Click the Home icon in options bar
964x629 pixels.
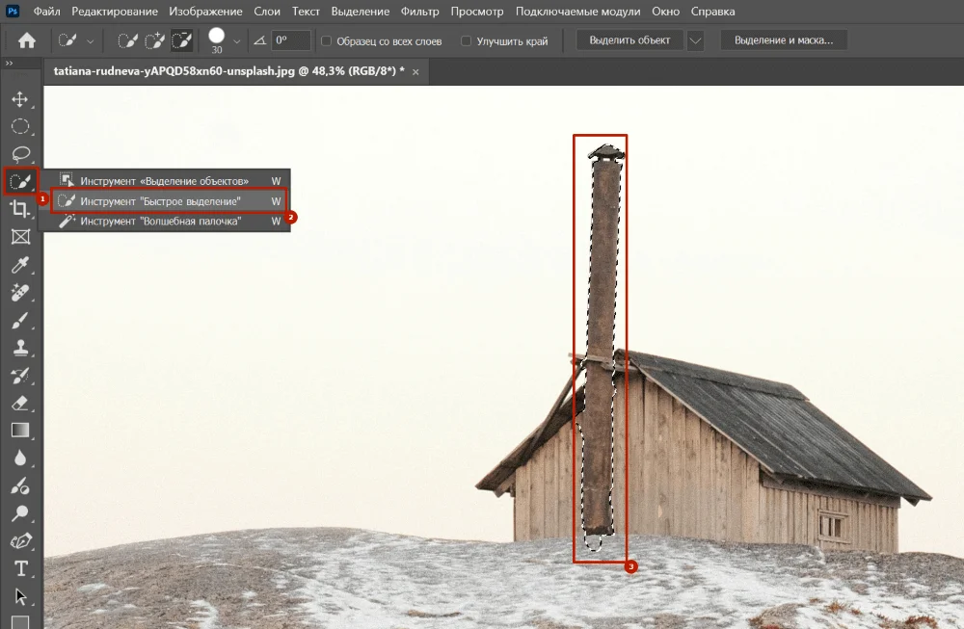coord(27,40)
